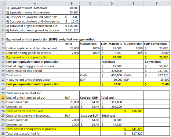Viewport: 171px width, 137px height.
Task: Click conversion value 56,320
Action: 157,66
